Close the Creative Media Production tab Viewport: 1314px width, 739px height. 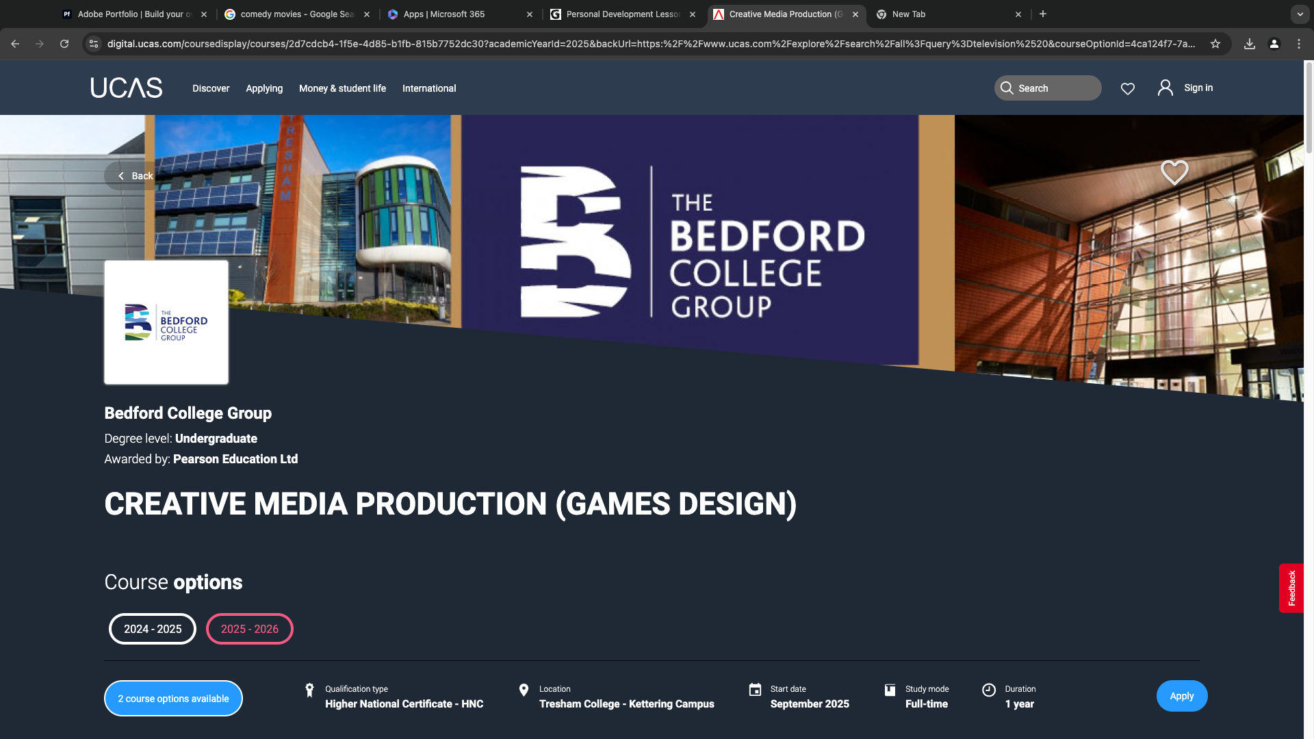[855, 14]
